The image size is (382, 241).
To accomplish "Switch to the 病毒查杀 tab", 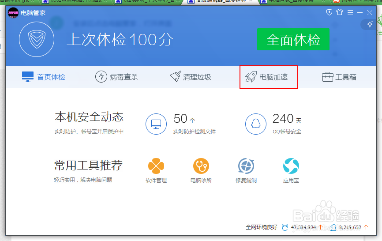I will tap(116, 77).
